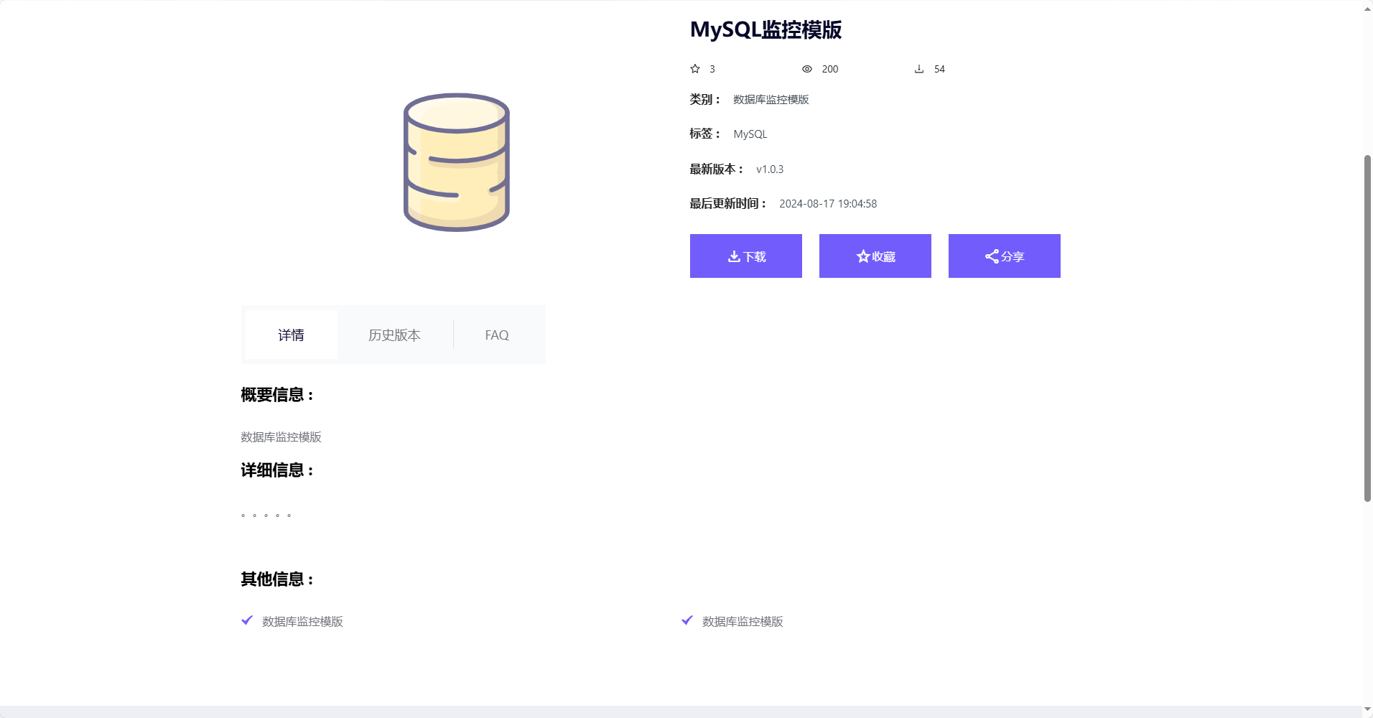Screen dimensions: 1373x718
Task: Click the scroll-down arrow at bottom of scrollbar
Action: 1367,709
